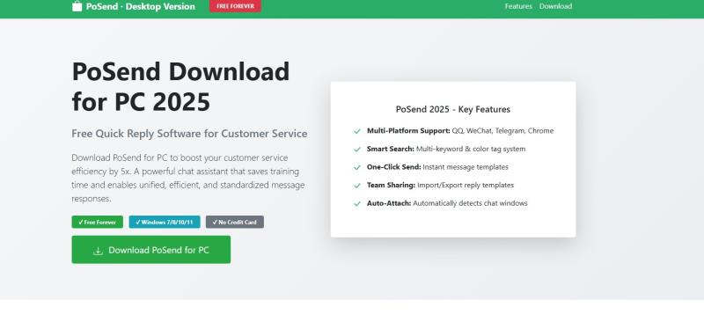The image size is (704, 322).
Task: Click the PoSend Download for PC 2025 heading
Action: coord(180,86)
